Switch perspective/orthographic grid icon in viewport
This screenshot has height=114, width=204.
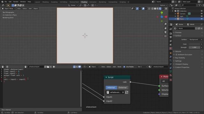[x=165, y=36]
